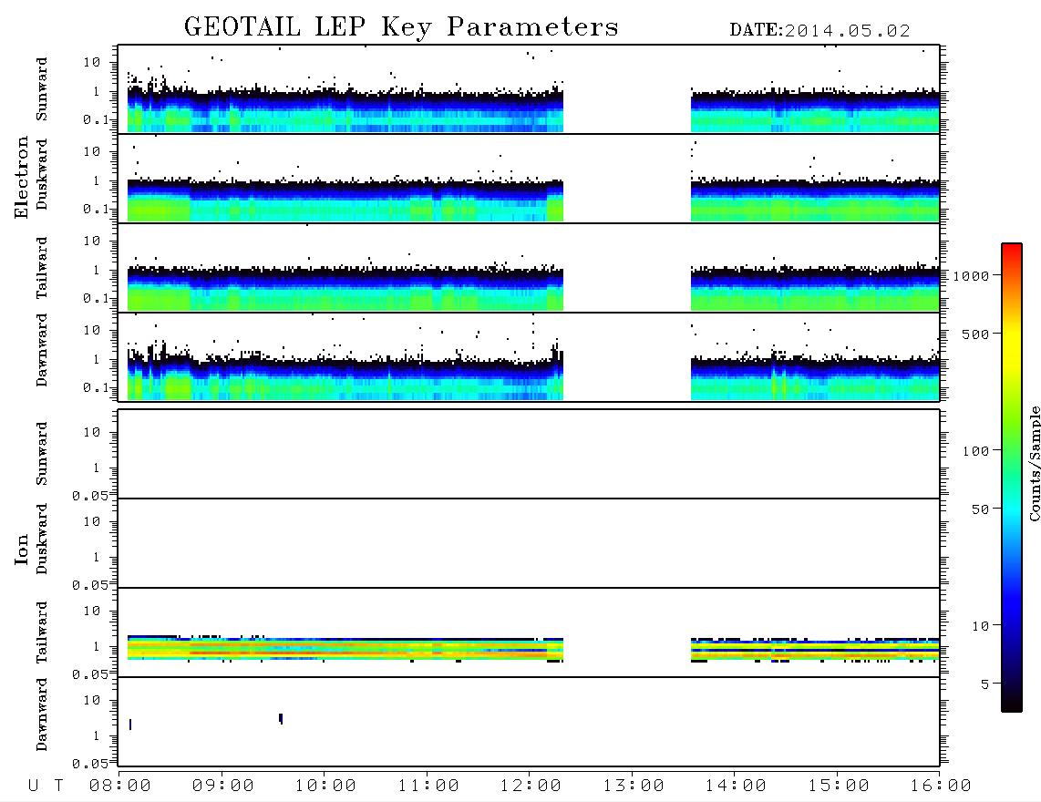The height and width of the screenshot is (802, 1041).
Task: Select the "09:00" time tick label
Action: [223, 787]
